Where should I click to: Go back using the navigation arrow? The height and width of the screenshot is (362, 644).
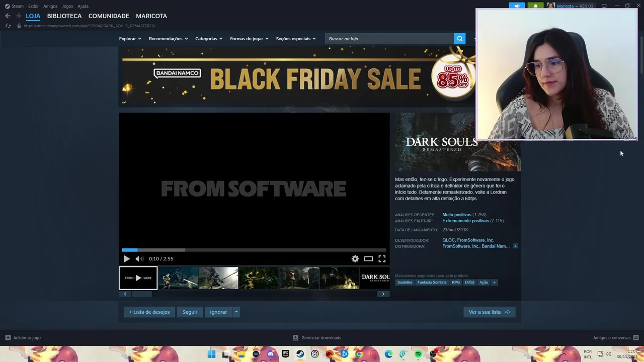point(8,16)
